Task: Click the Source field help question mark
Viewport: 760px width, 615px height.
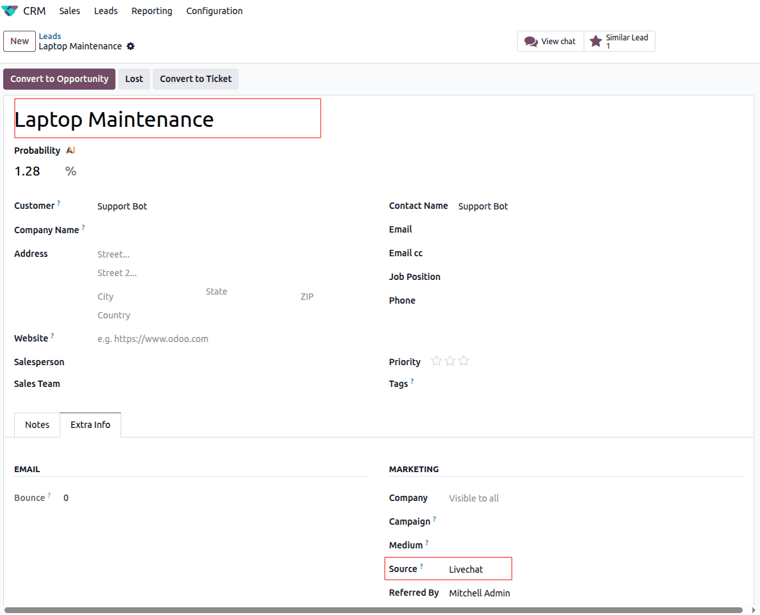Action: [x=421, y=566]
